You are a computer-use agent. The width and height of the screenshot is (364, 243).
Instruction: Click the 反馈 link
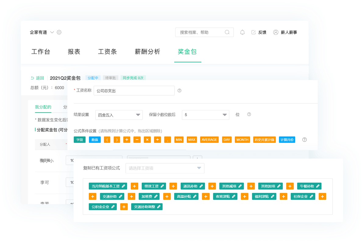262,32
